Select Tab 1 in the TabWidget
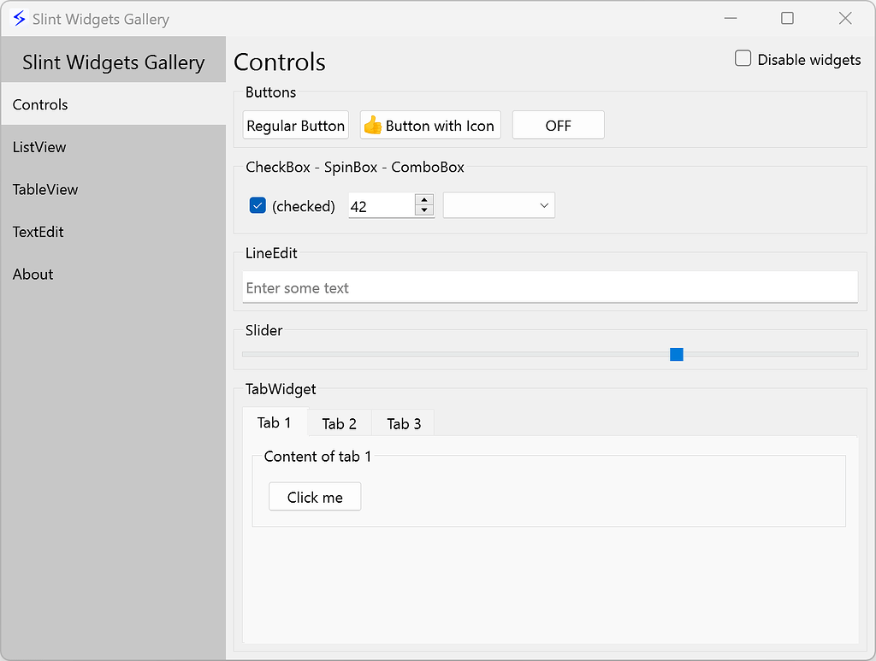This screenshot has width=876, height=661. click(275, 422)
